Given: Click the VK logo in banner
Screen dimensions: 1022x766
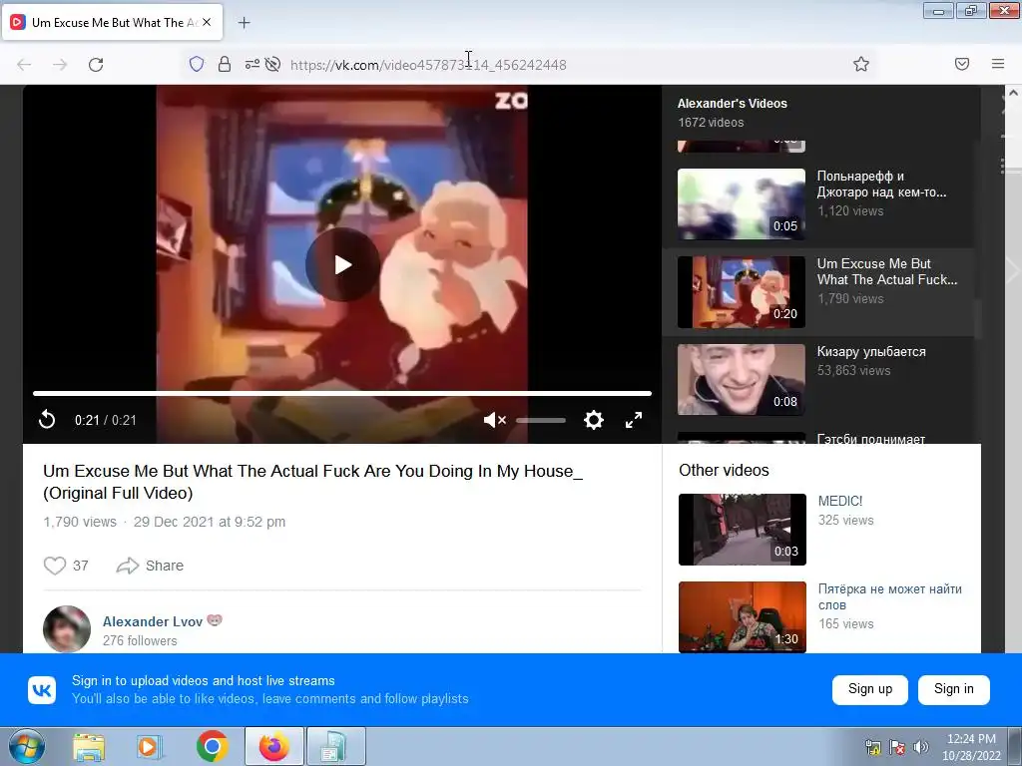Looking at the screenshot, I should [x=42, y=690].
